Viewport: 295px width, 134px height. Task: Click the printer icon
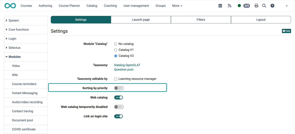(256, 6)
